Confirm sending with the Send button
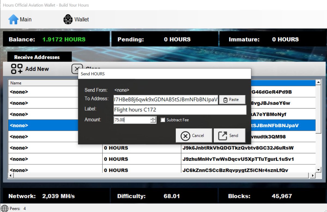327x212 pixels. click(229, 135)
